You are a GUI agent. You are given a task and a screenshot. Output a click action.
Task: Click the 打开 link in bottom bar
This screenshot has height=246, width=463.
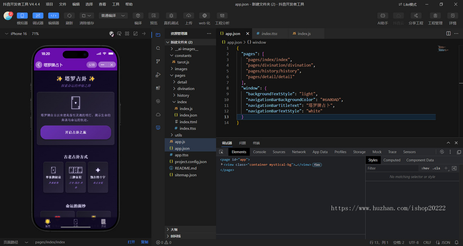(132, 242)
